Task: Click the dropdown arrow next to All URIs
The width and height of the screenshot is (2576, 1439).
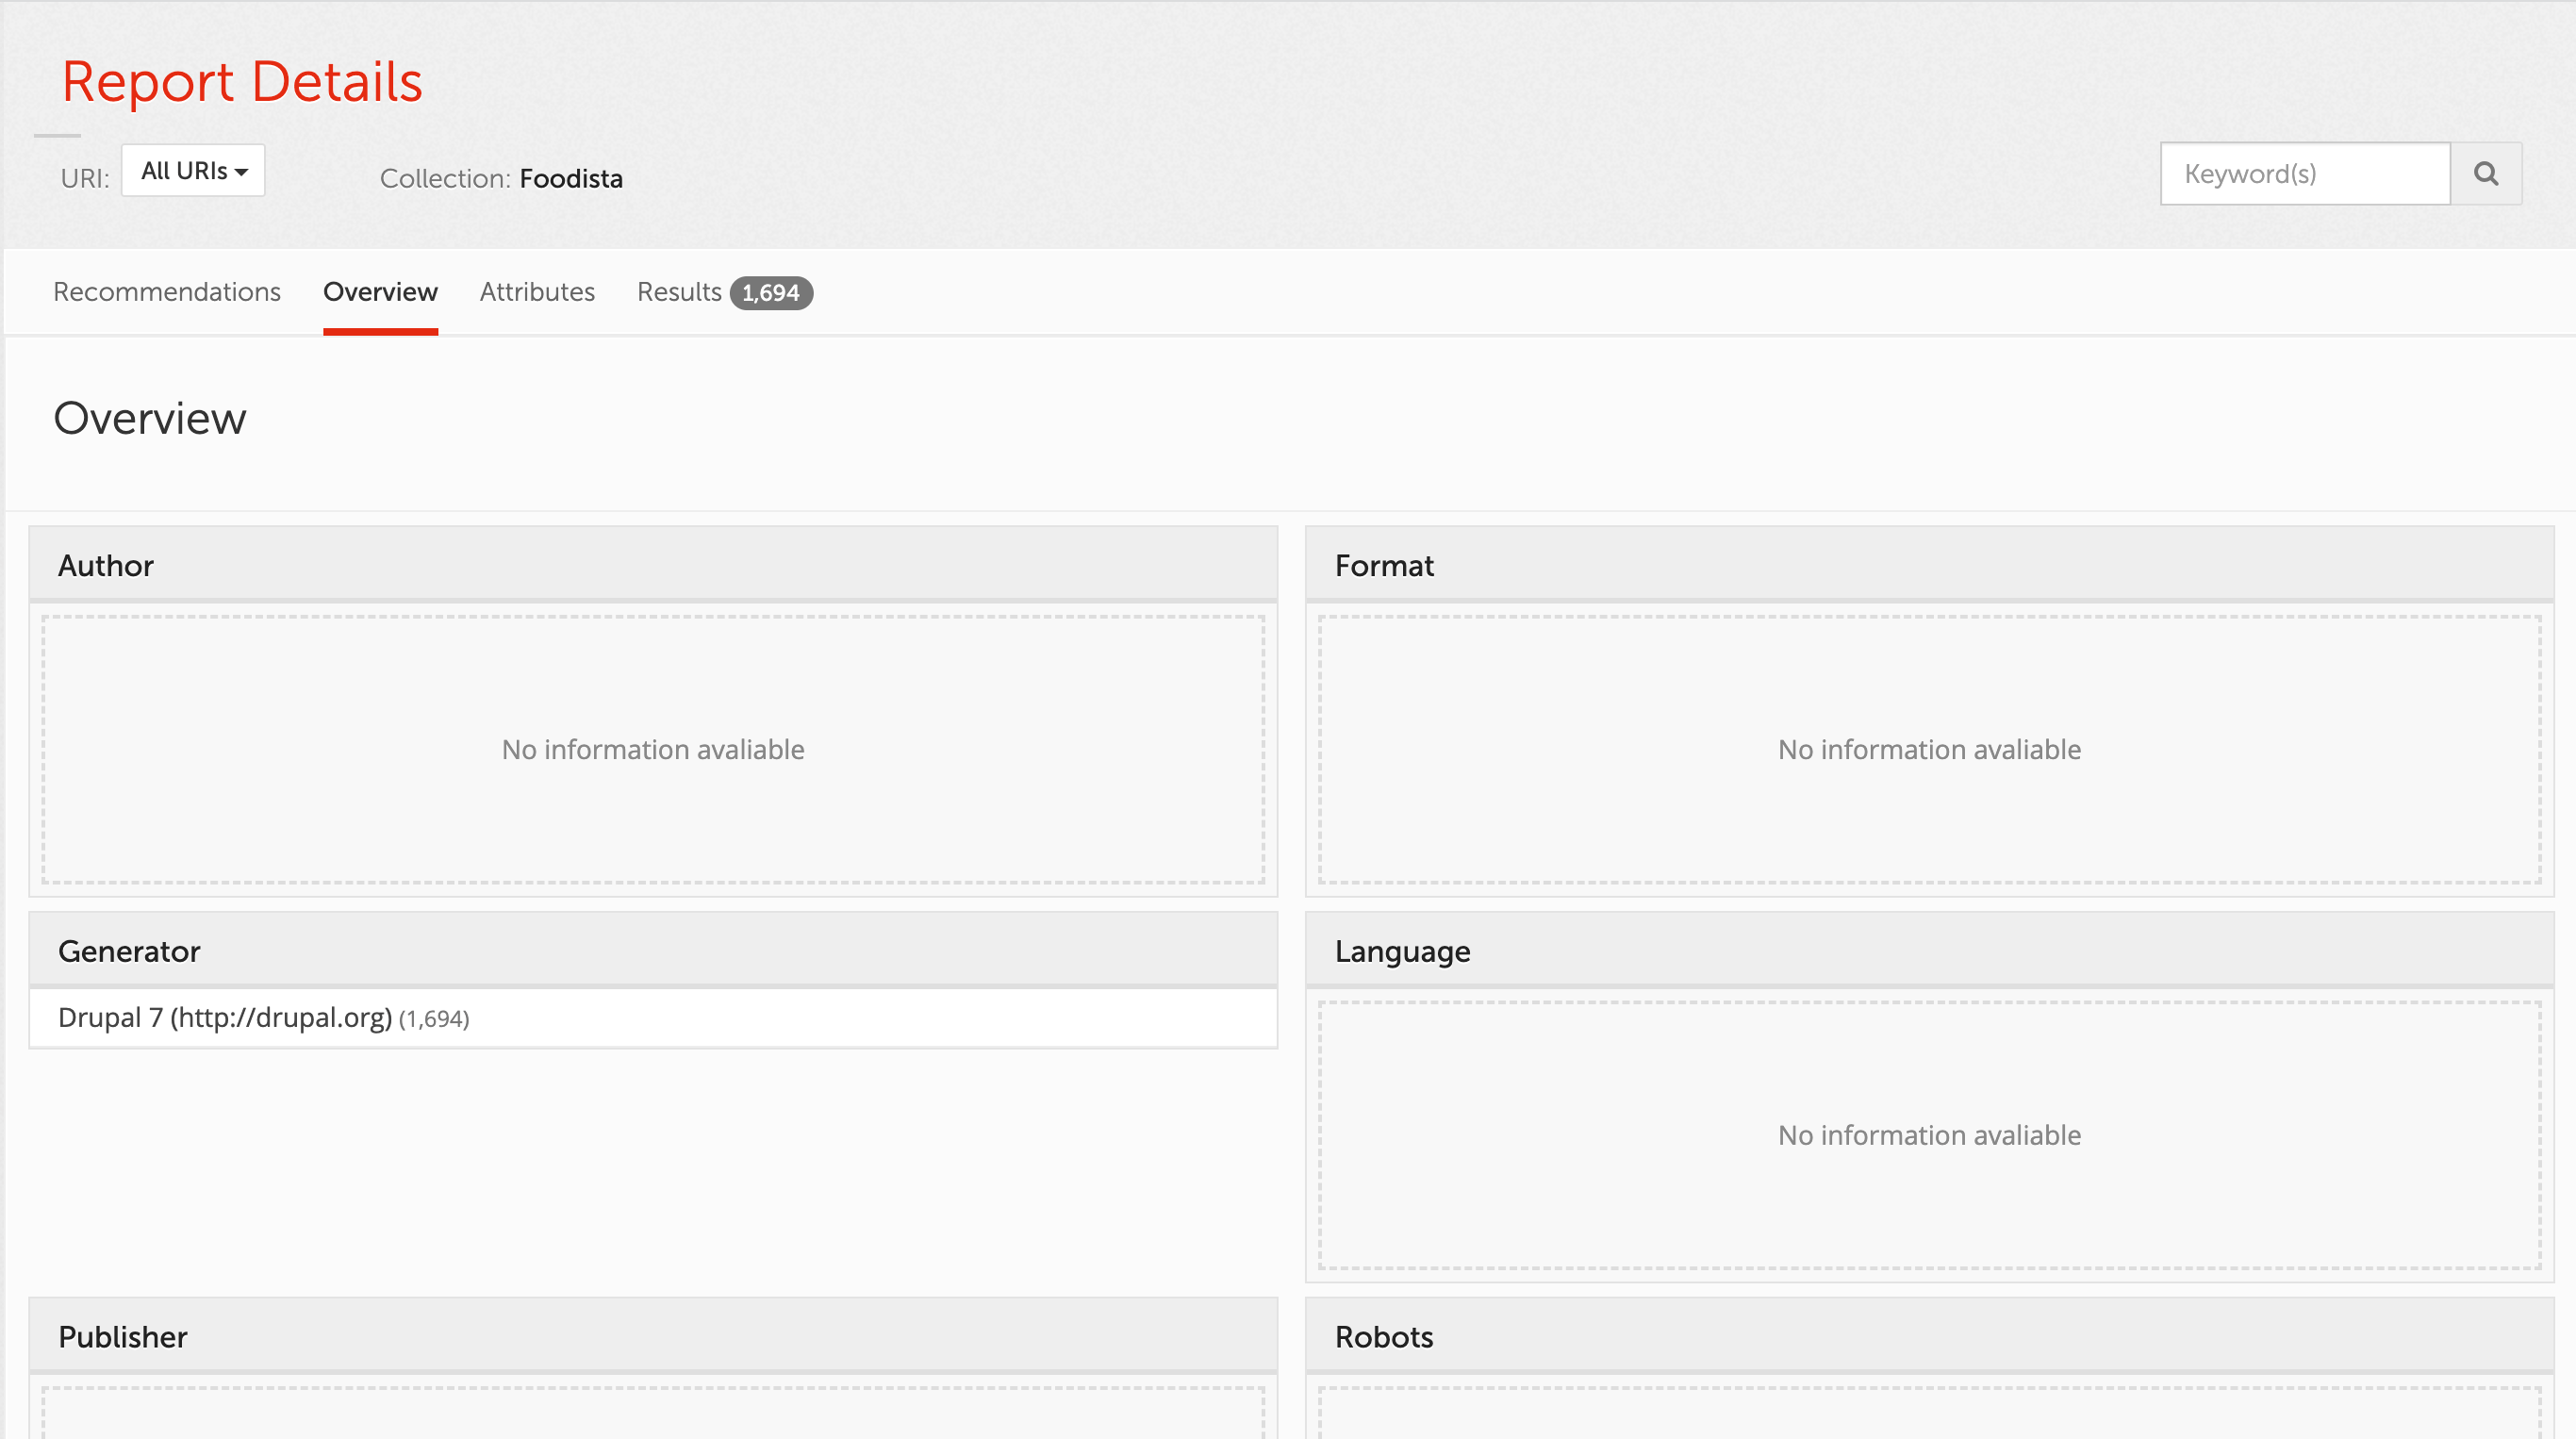Action: point(240,172)
